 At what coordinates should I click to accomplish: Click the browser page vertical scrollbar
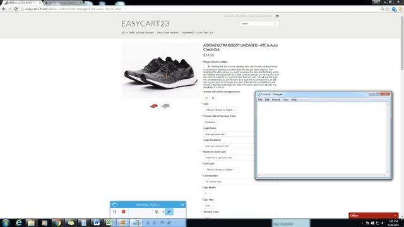[x=402, y=116]
